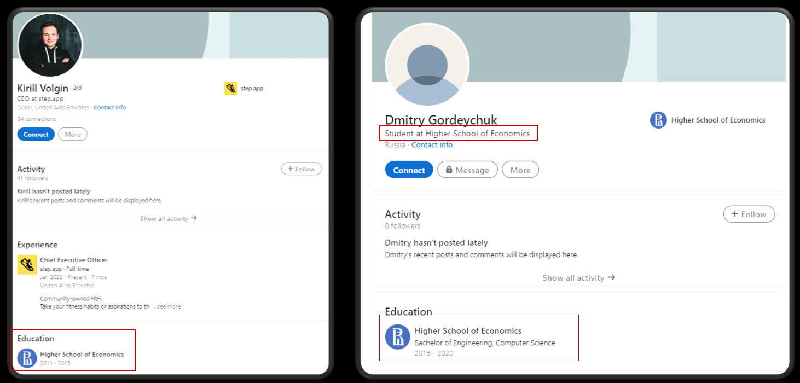Click 'CEO at step.app' headline
Screen dimensions: 800x383
click(40, 99)
